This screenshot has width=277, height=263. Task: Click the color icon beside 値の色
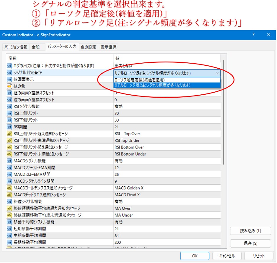[9, 86]
